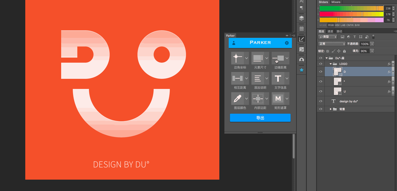Open the blend mode 正常 dropdown
The image size is (397, 191).
(x=332, y=44)
